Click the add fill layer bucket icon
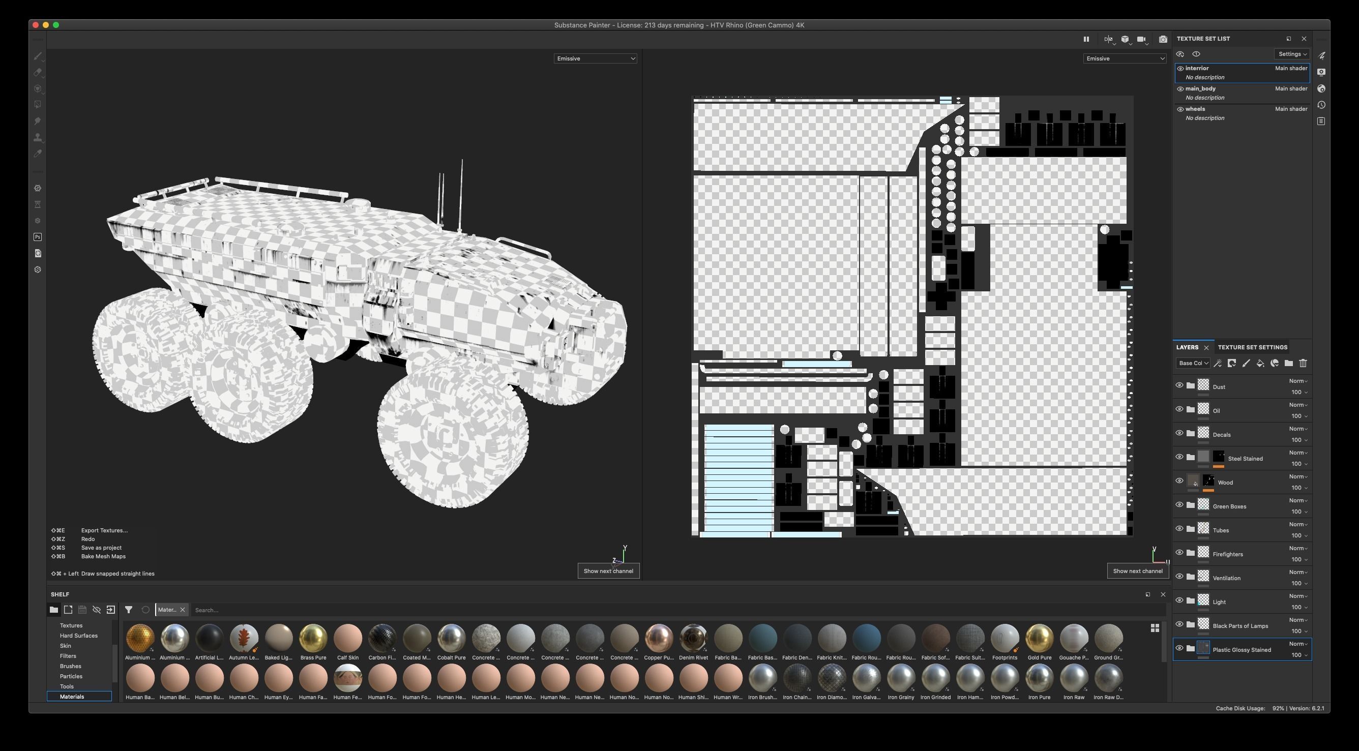 click(1260, 363)
